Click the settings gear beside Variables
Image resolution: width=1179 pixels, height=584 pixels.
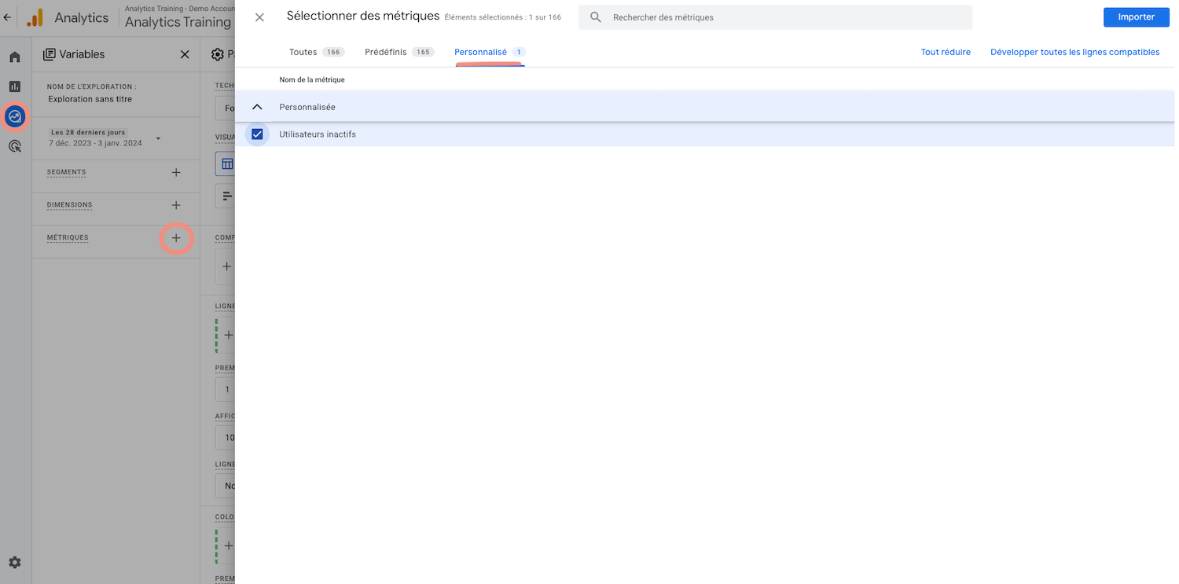[218, 54]
